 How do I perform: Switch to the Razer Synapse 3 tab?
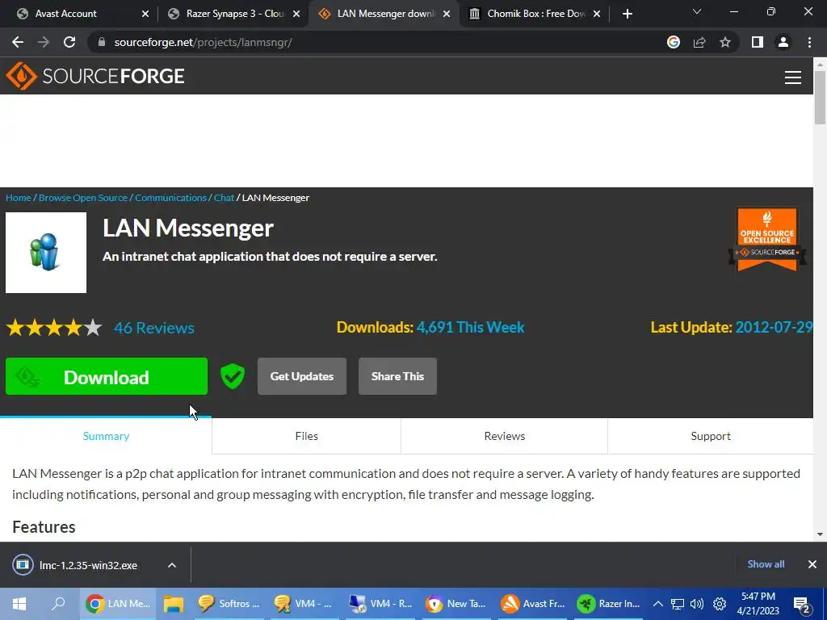[235, 14]
